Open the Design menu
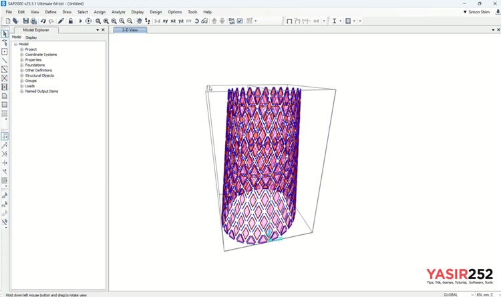The width and height of the screenshot is (501, 297). 156,12
